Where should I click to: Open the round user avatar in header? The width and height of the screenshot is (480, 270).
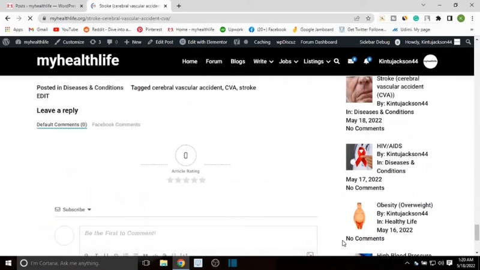(x=430, y=62)
